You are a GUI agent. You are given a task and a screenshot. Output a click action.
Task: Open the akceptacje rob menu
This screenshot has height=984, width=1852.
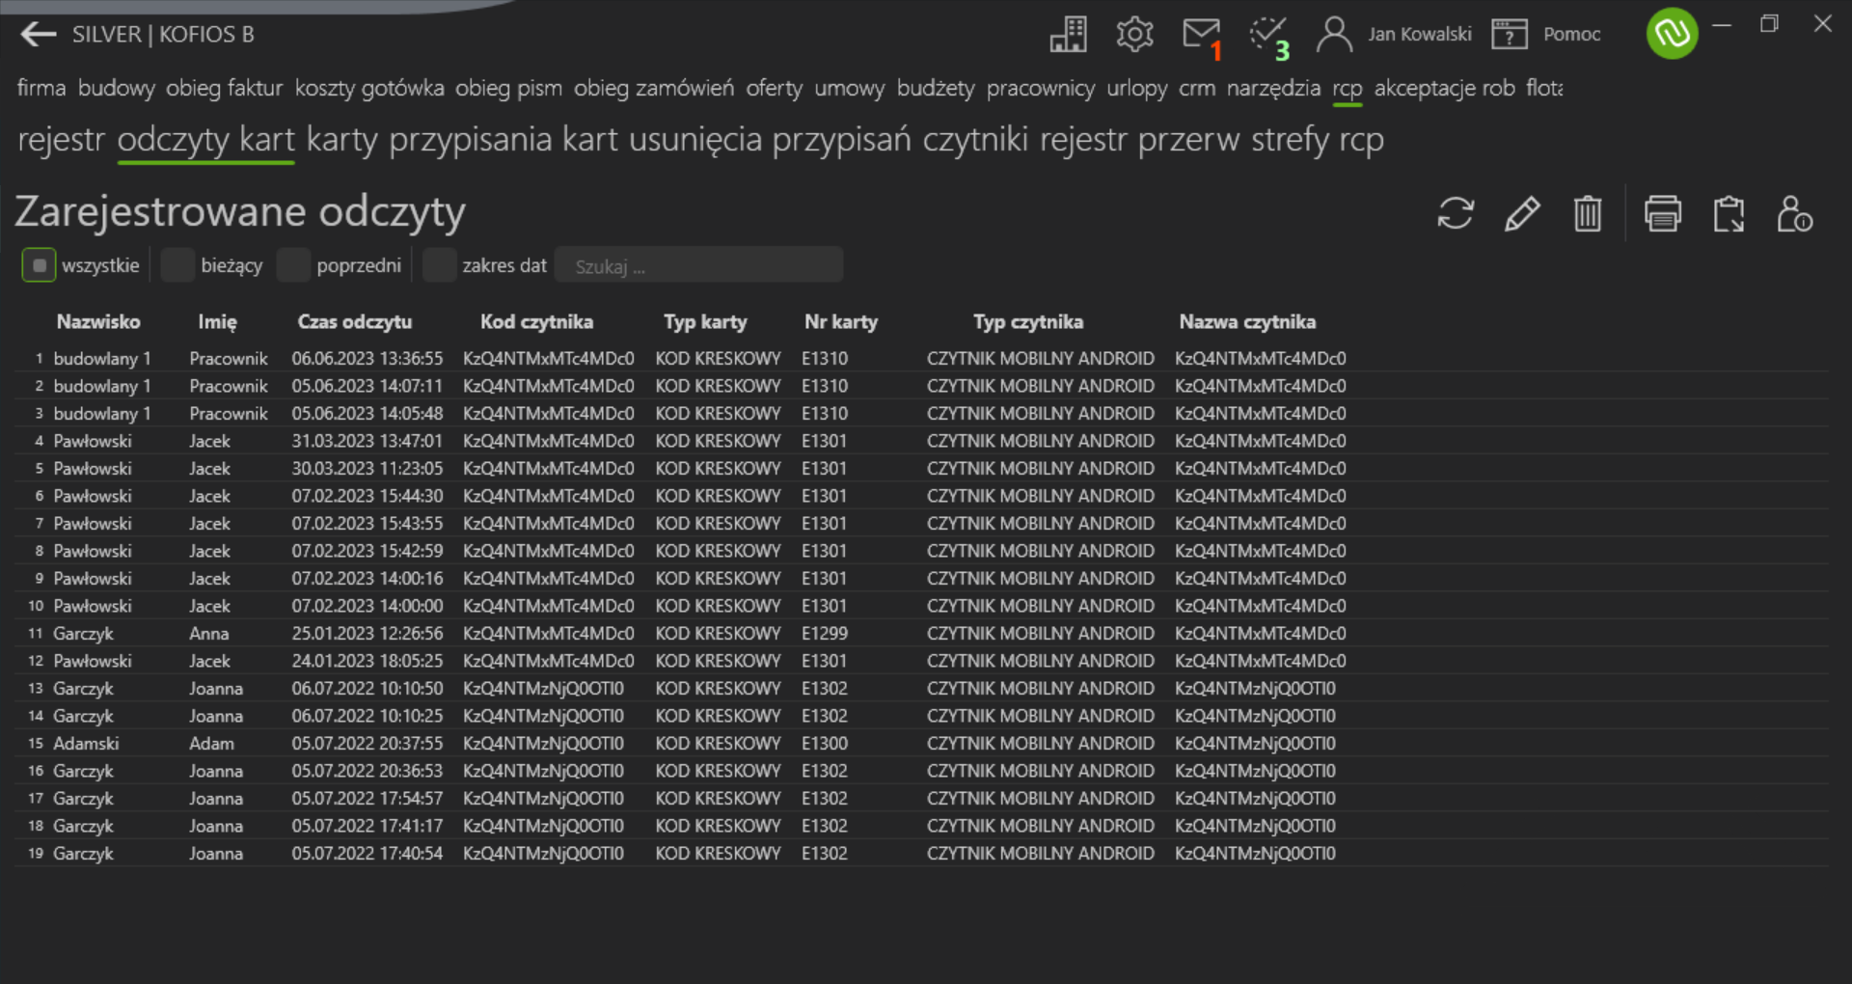click(1444, 88)
